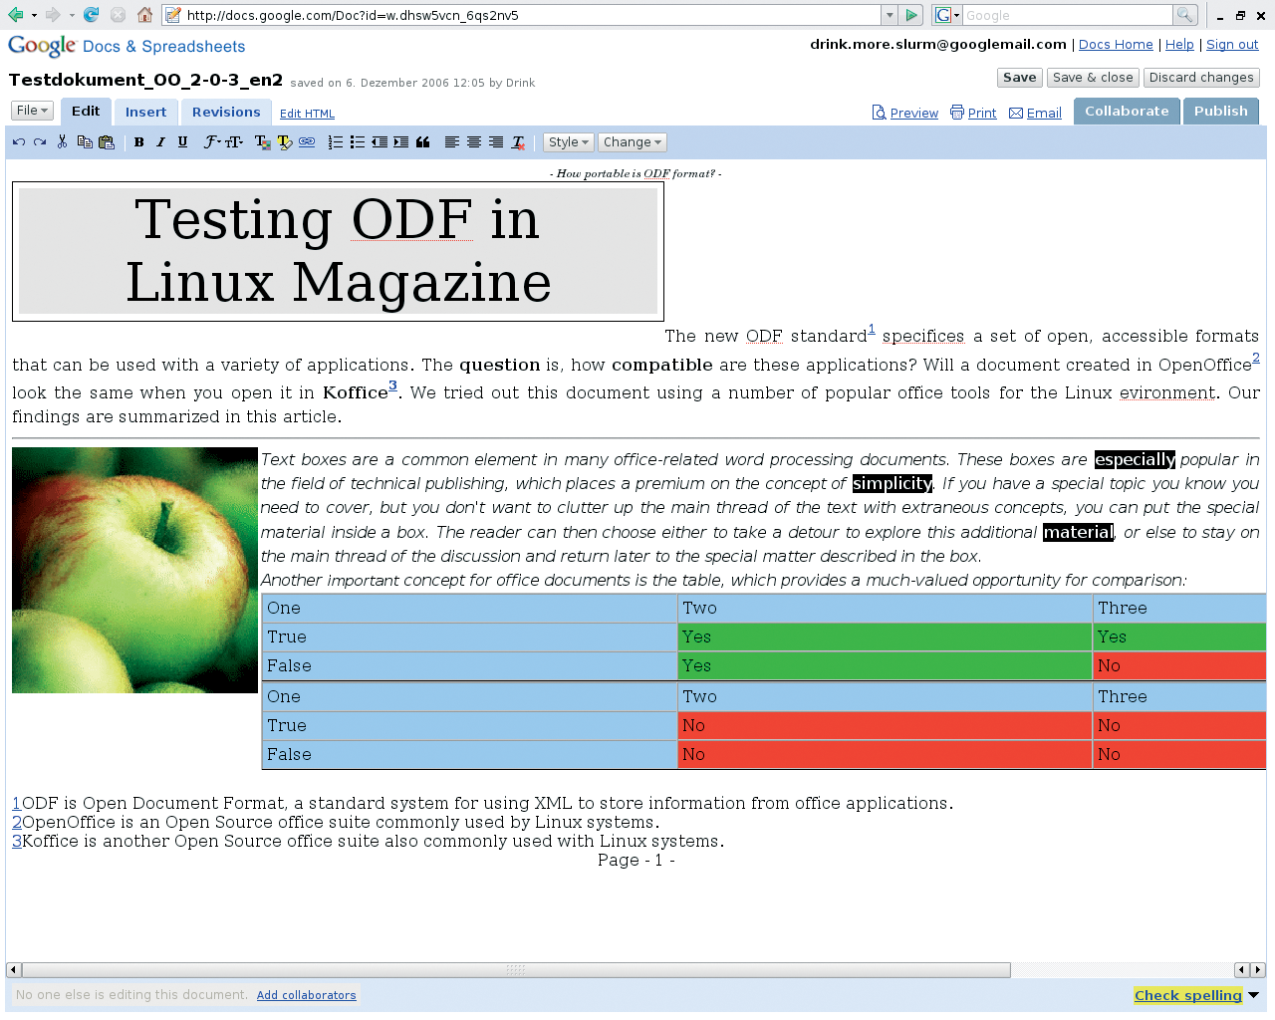Screen dimensions: 1275x1020
Task: Decrease indent using the outdent icon
Action: pos(380,142)
